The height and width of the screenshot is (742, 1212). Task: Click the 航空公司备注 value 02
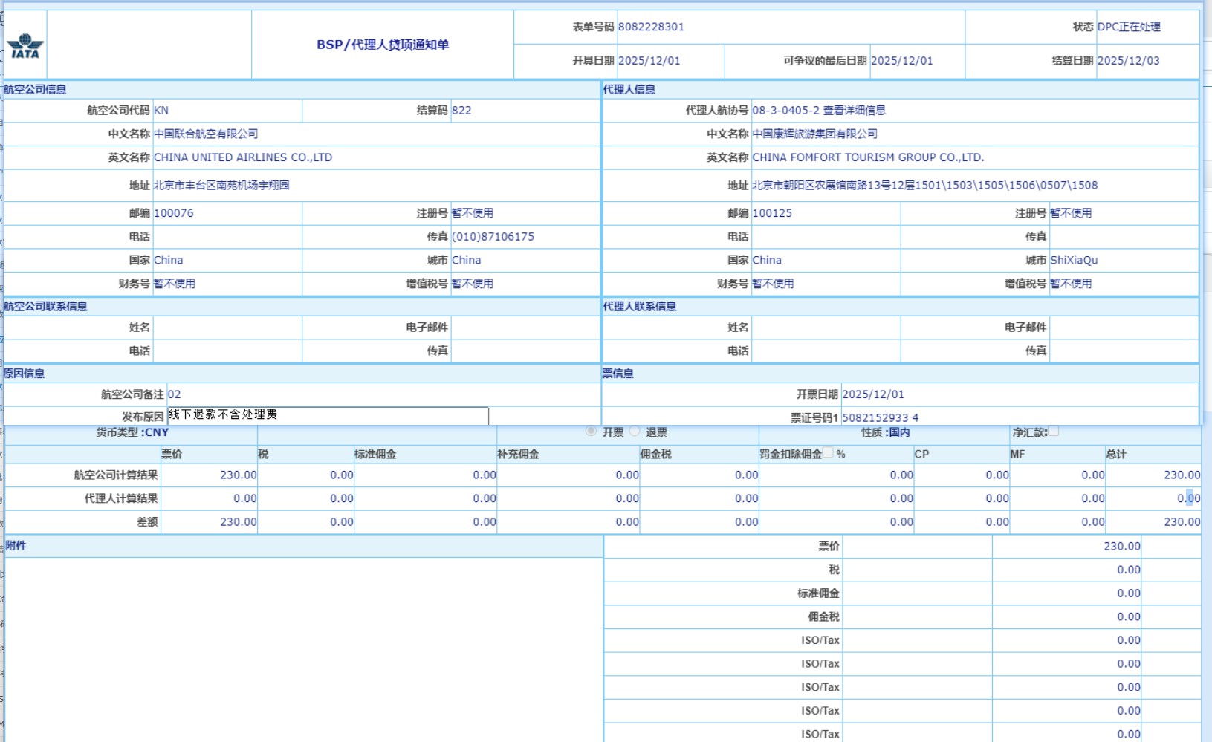click(x=175, y=394)
